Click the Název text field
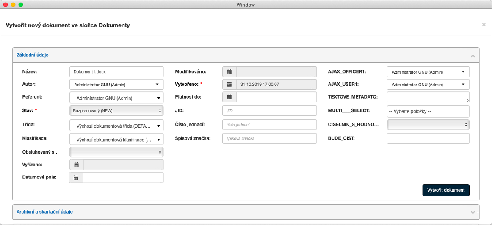This screenshot has width=492, height=225. [x=116, y=72]
